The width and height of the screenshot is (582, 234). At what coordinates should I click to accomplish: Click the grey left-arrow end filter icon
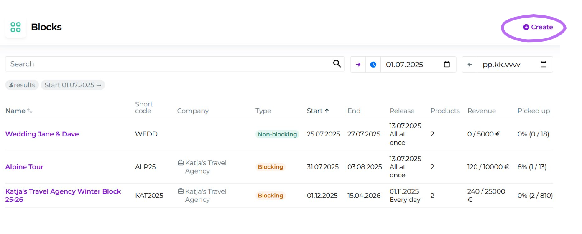coord(470,65)
